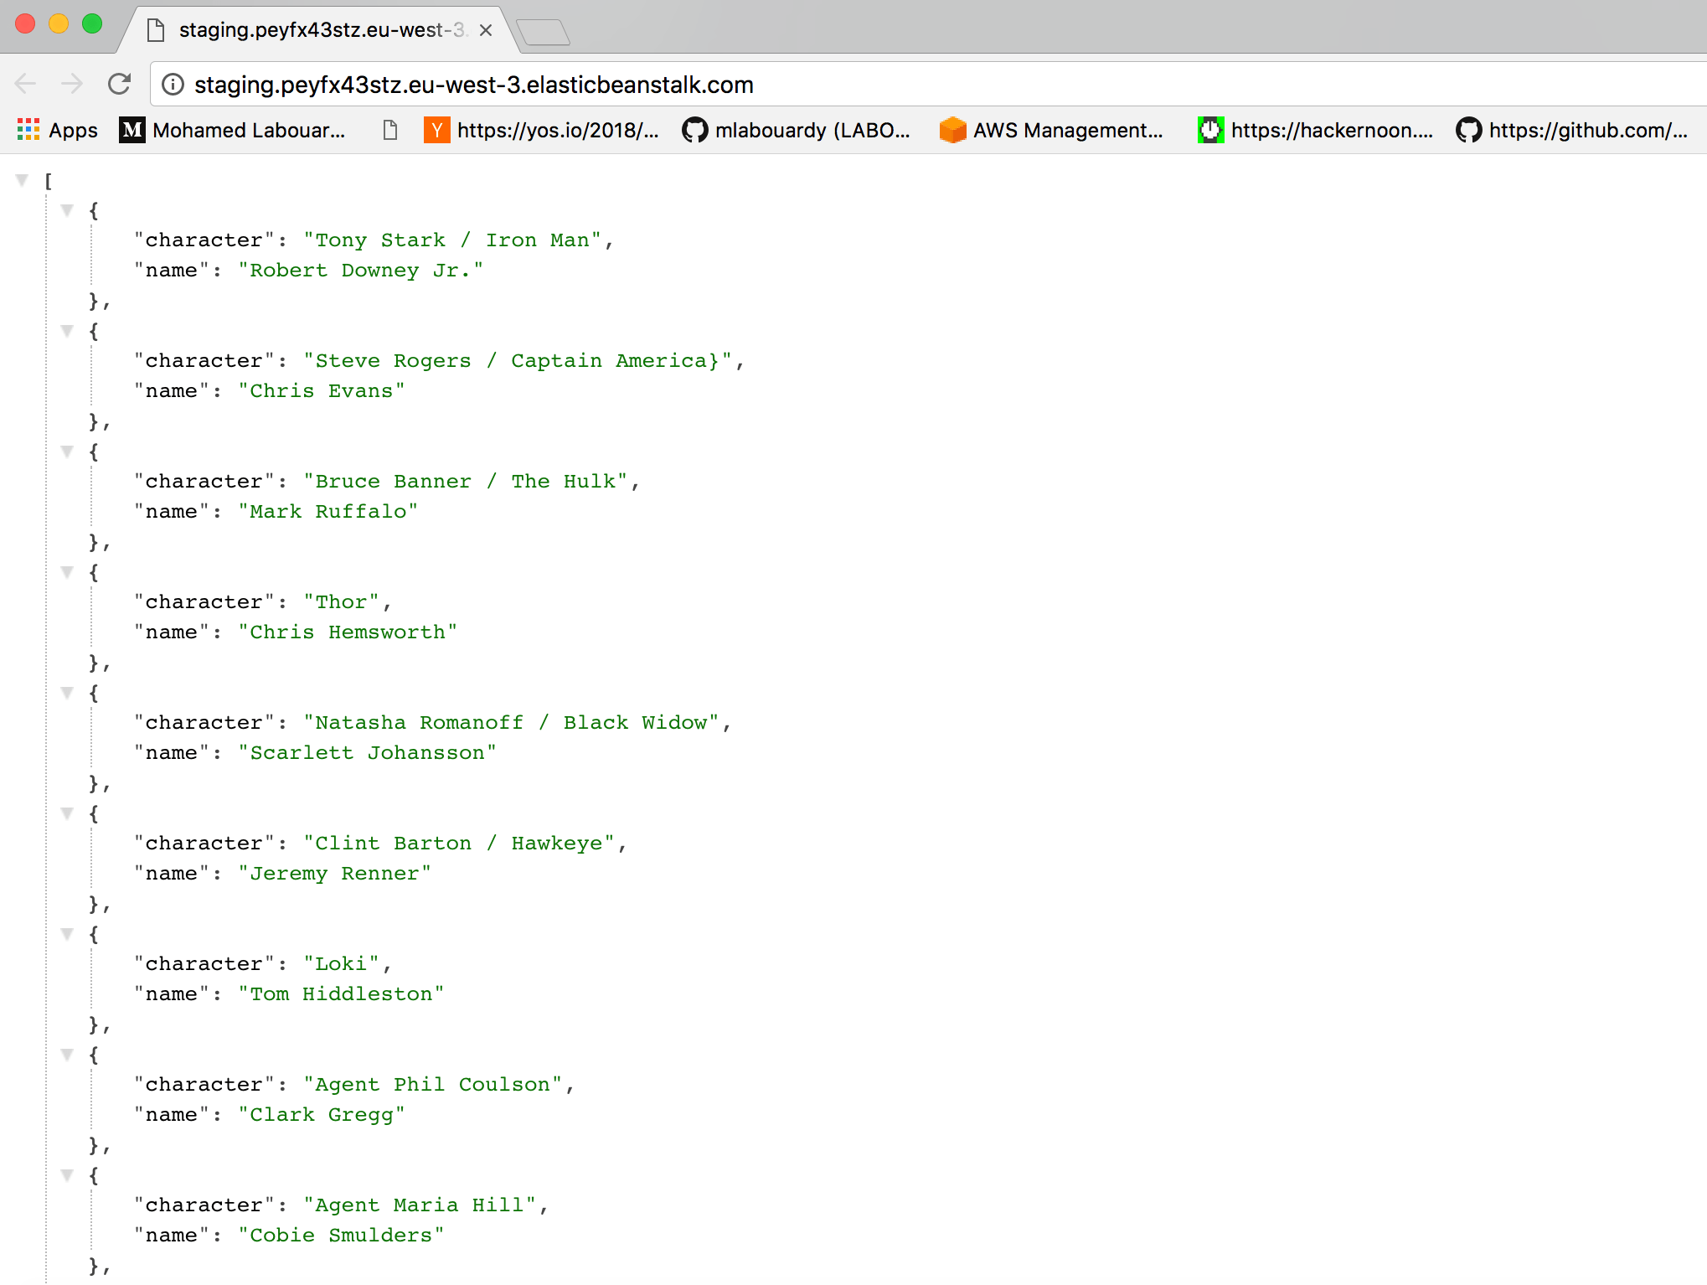The width and height of the screenshot is (1707, 1285).
Task: Collapse the Agent Maria Hill object
Action: tap(68, 1174)
